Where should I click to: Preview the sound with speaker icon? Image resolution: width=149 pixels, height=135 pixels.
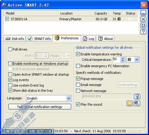137,104
